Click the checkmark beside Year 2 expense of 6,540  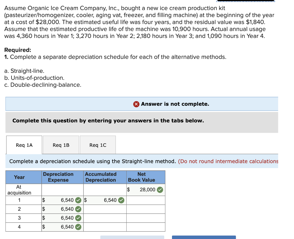click(78, 209)
